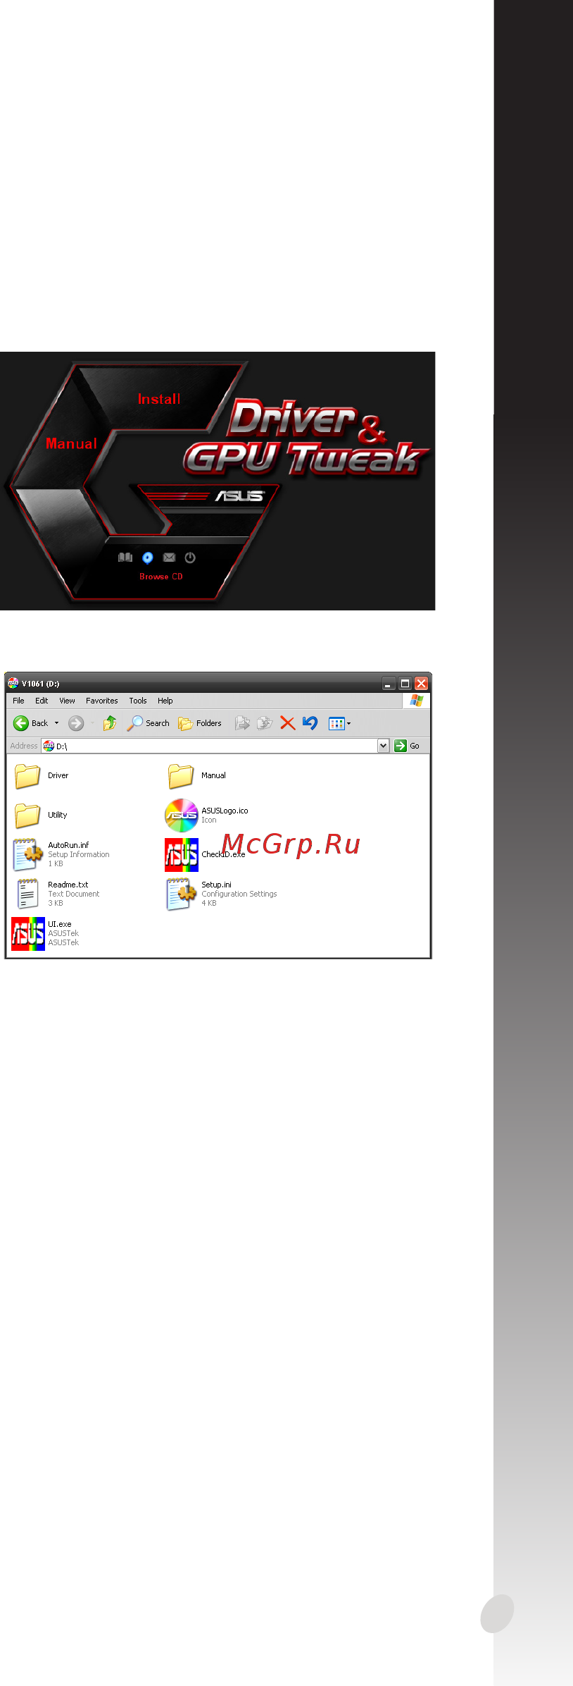Click the Windows flag logo in toolbar
Viewport: 573px width, 1686px height.
(416, 700)
